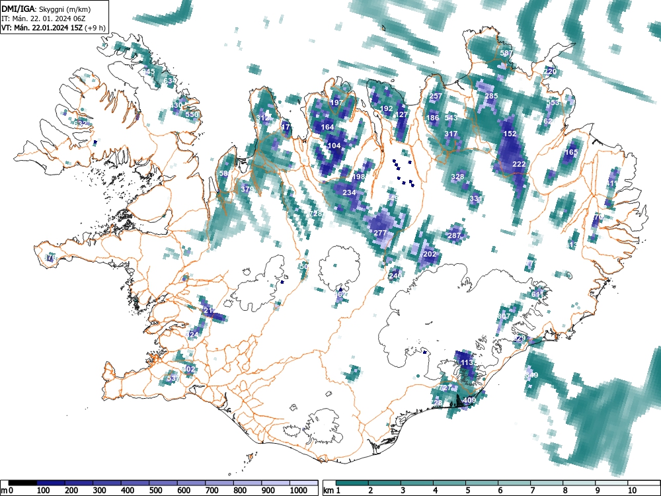Click visibility value 807 on the map
This screenshot has width=661, height=496.
(x=504, y=316)
